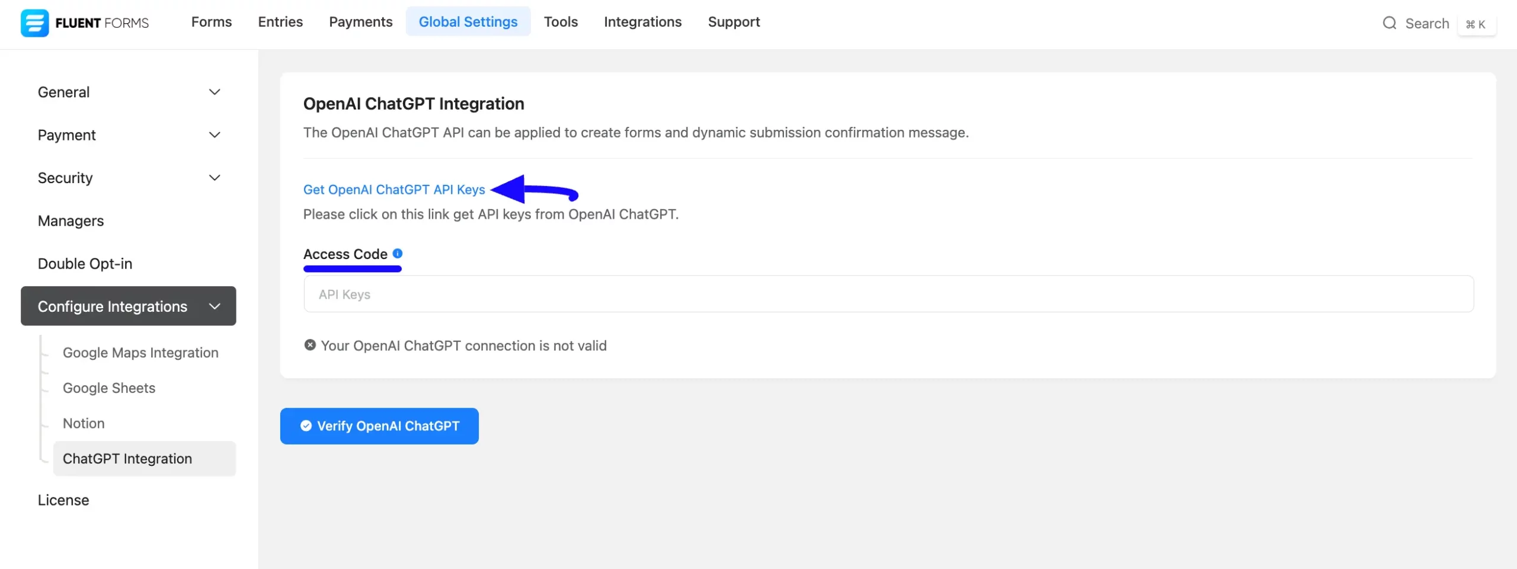Open the Support menu
The image size is (1517, 569).
[734, 22]
